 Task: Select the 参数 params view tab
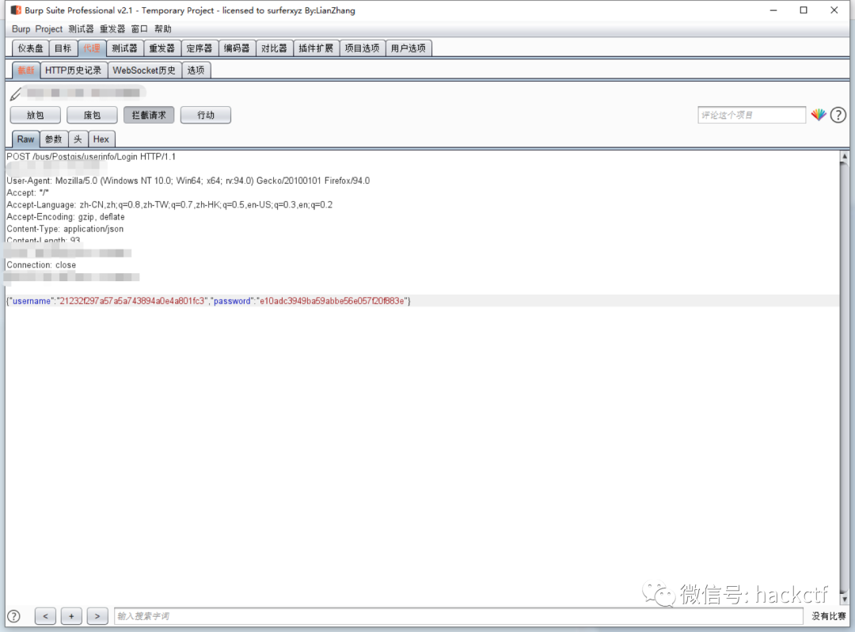(x=54, y=139)
